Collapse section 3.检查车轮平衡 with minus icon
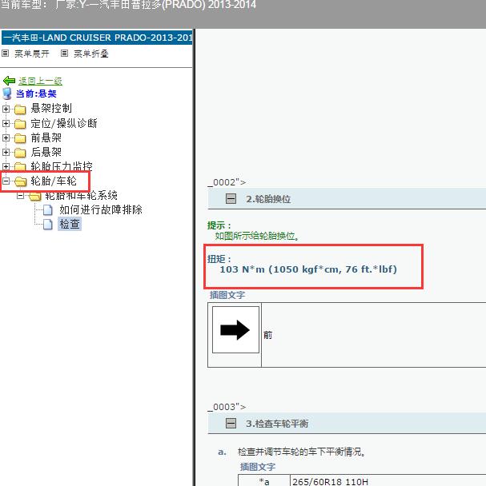The height and width of the screenshot is (486, 486). (231, 423)
